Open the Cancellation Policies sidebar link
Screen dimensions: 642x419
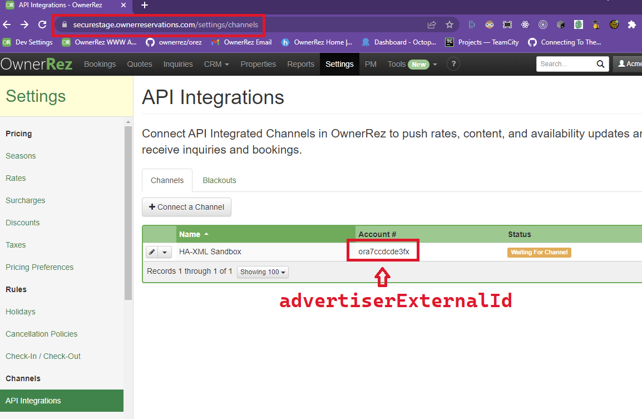(x=41, y=334)
